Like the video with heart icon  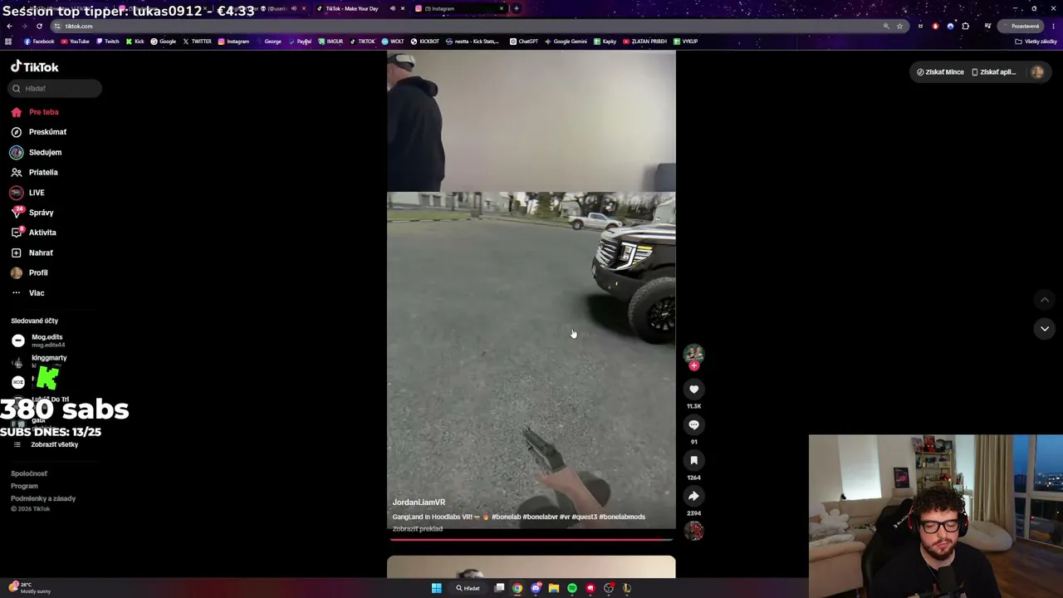tap(693, 390)
